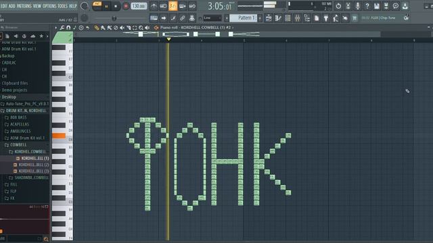Open the Channel rack icon
Screen dimensions: 433x243
click(288, 18)
